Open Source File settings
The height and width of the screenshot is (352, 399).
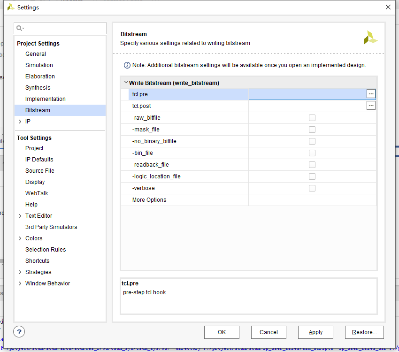(x=40, y=171)
